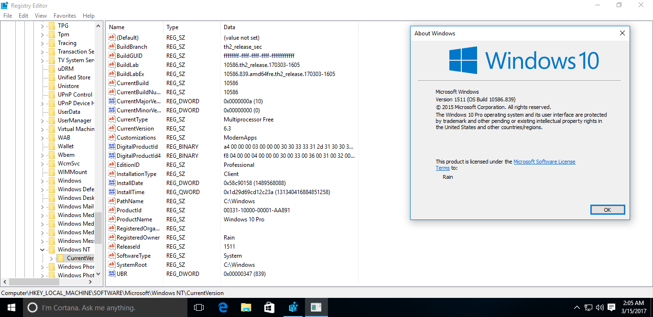Viewport: 653px width, 317px height.
Task: Open the Help menu
Action: coord(88,16)
